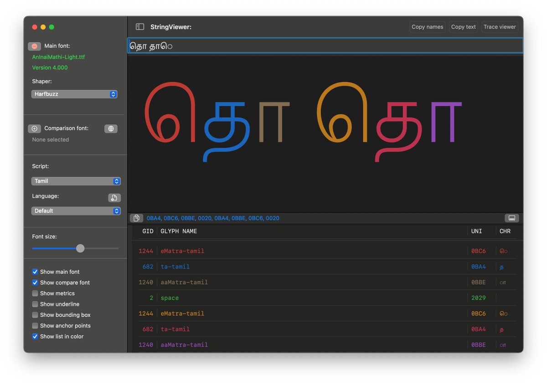The image size is (547, 384).
Task: Click the Copy names button
Action: point(428,27)
